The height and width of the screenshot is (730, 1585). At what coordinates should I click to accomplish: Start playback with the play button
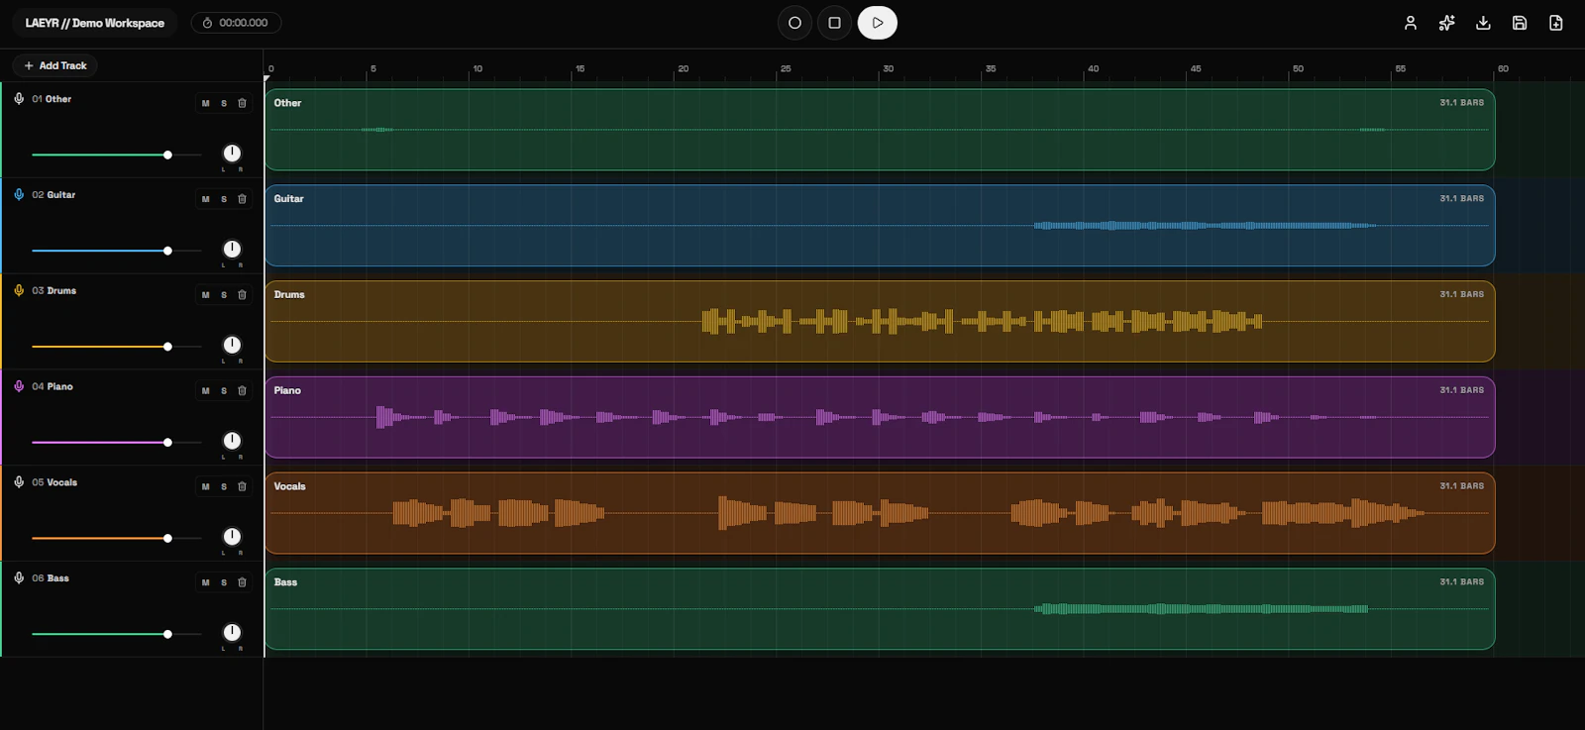coord(877,23)
